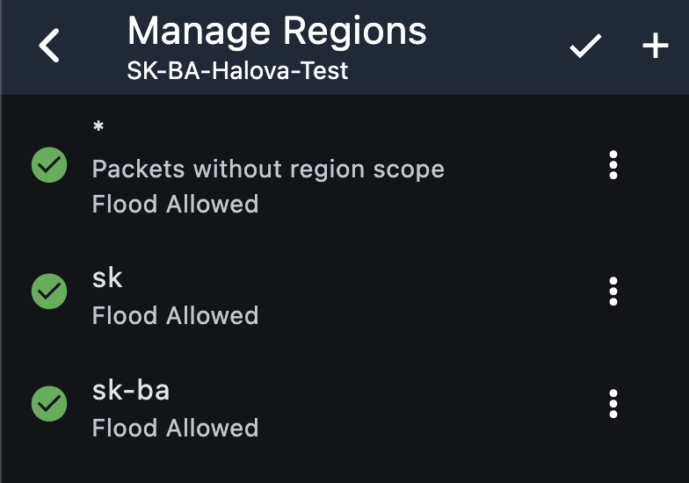
Task: Select the sk-ba region name
Action: pyautogui.click(x=130, y=390)
